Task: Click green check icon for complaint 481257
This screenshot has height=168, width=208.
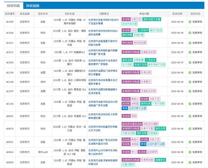Action: pyautogui.click(x=190, y=91)
